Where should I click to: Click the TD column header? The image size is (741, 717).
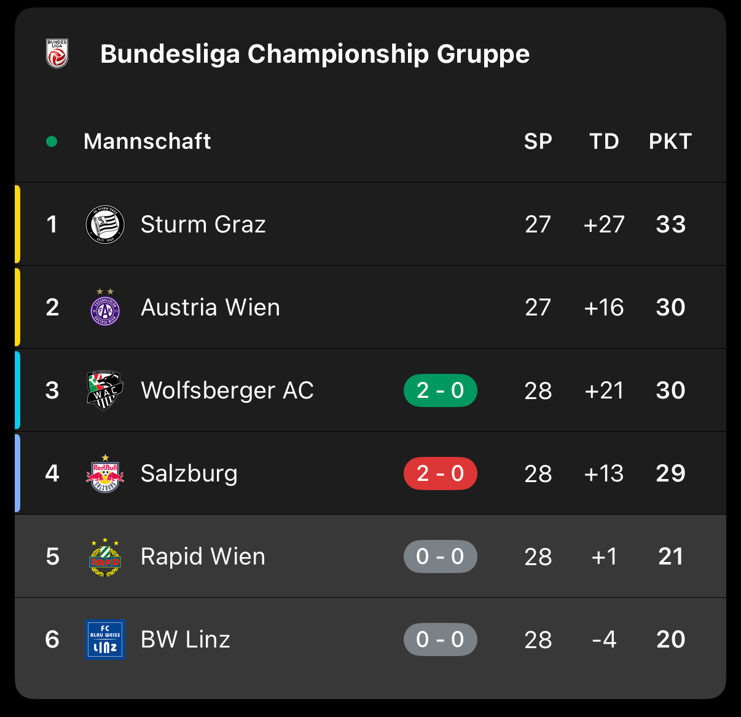604,141
